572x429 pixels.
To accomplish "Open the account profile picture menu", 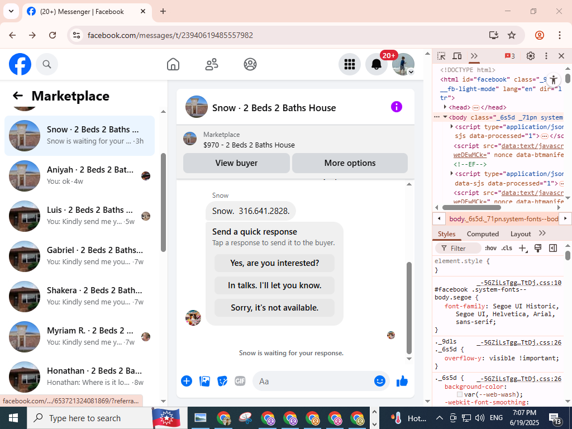I will (x=403, y=64).
